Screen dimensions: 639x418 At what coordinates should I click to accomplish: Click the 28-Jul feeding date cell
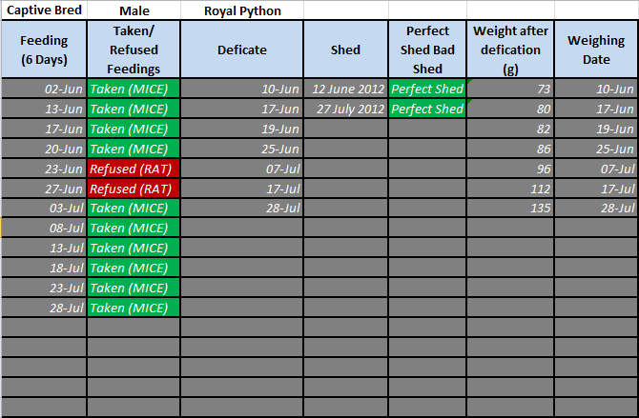pos(44,308)
